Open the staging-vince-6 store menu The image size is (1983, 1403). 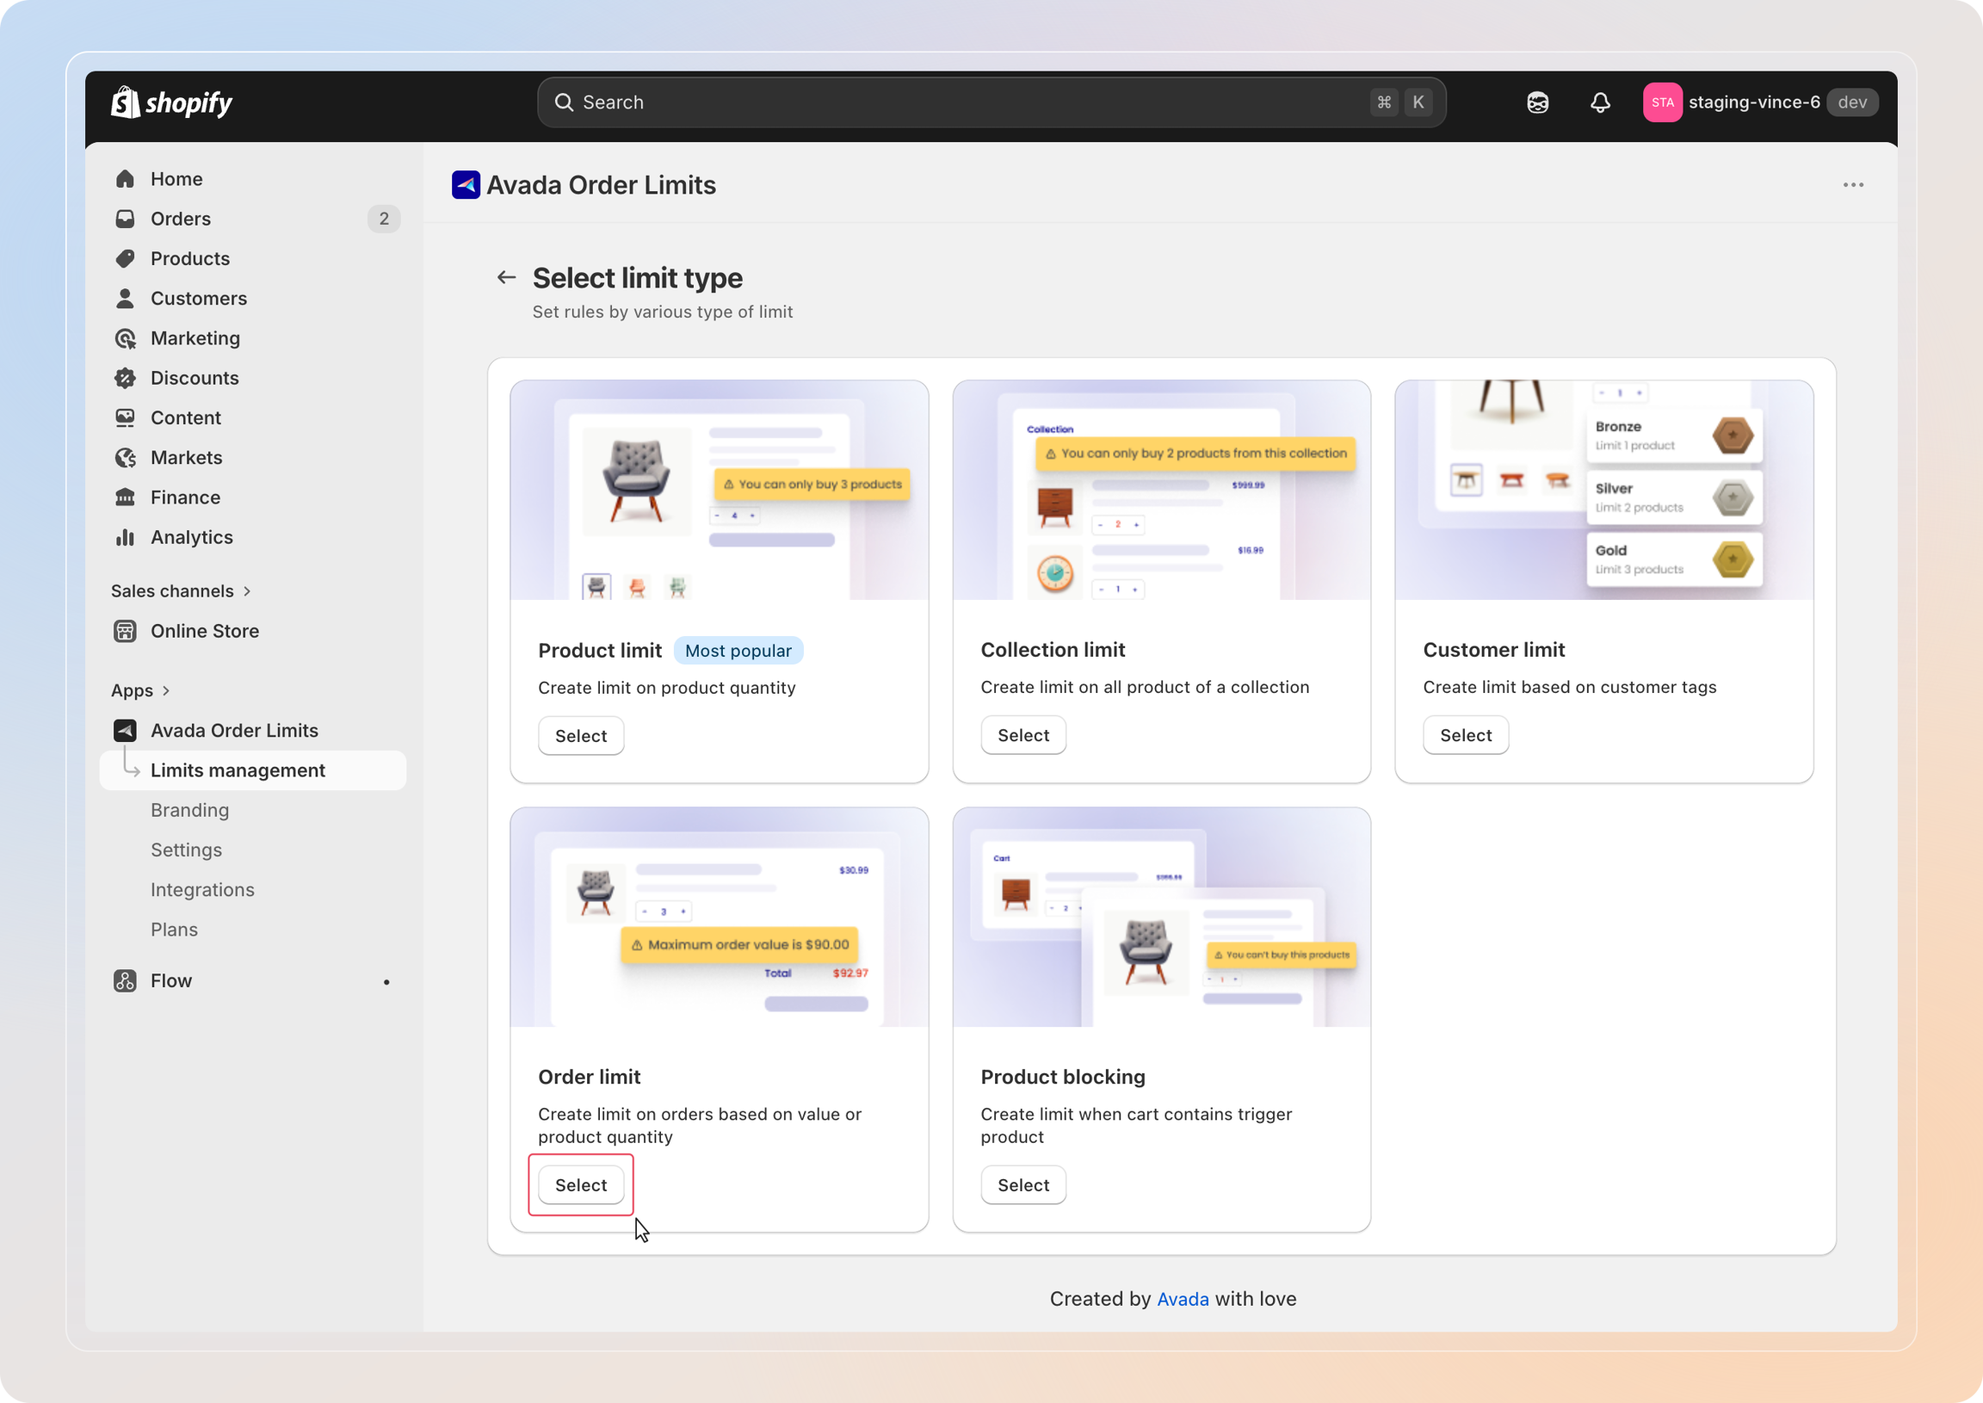pos(1760,102)
